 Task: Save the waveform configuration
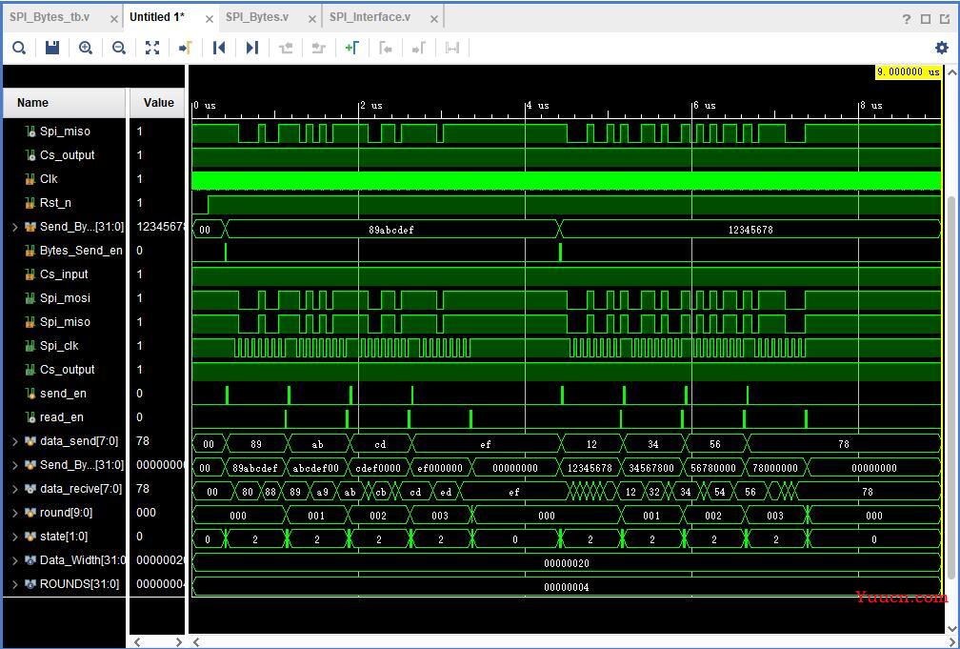pos(52,48)
